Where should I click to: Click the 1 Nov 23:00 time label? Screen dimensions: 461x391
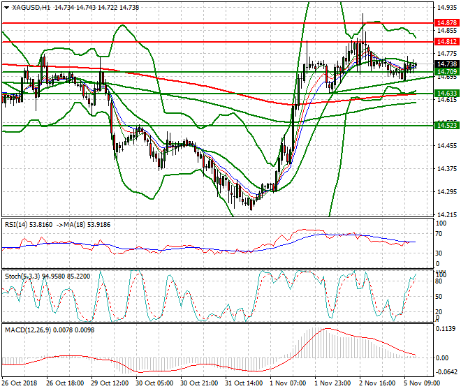coord(332,383)
